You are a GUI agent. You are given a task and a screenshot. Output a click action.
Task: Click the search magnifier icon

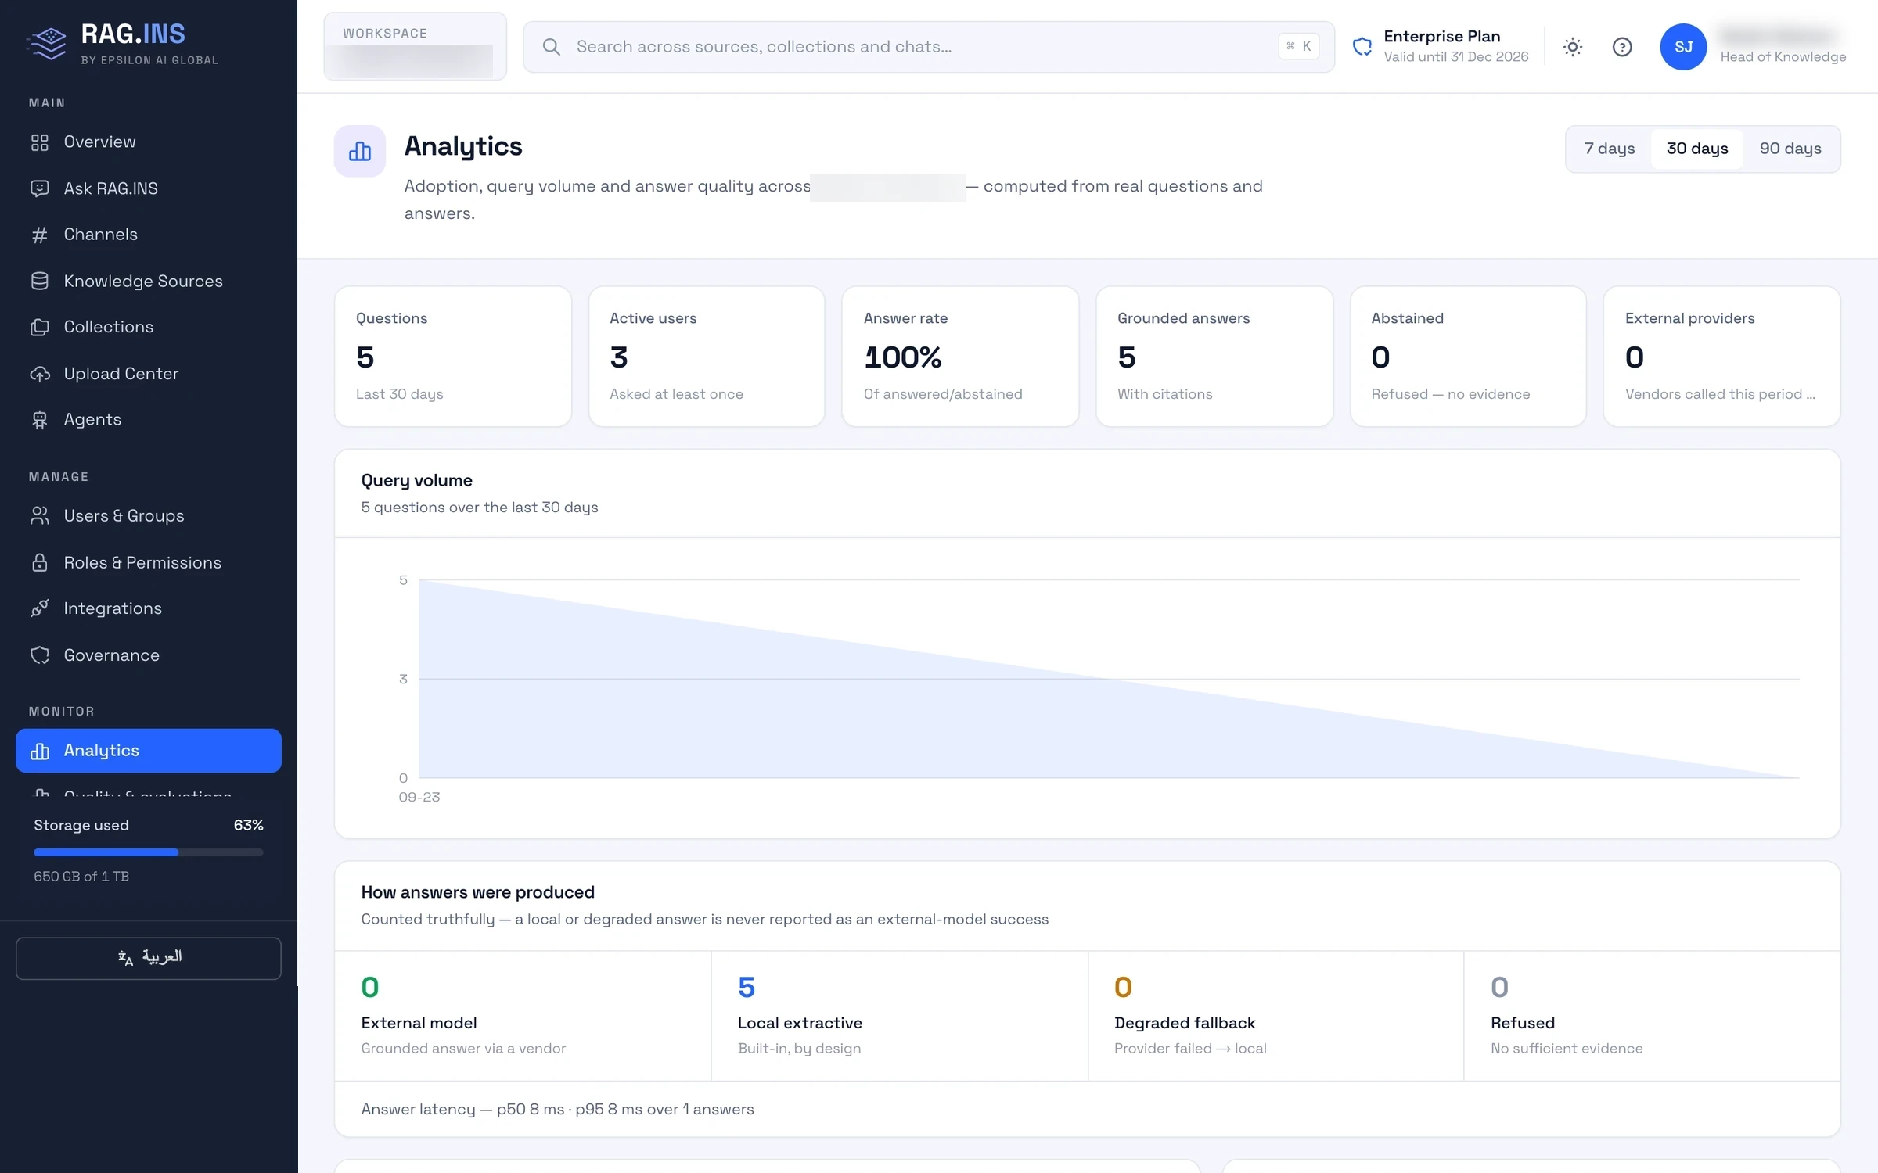[x=552, y=47]
